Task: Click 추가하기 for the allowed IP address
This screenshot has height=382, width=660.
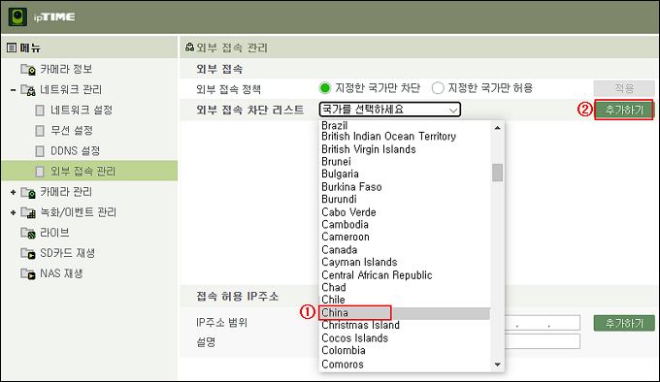Action: pyautogui.click(x=624, y=323)
